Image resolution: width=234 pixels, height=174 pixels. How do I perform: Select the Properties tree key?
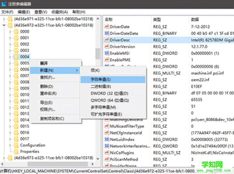click(30, 151)
